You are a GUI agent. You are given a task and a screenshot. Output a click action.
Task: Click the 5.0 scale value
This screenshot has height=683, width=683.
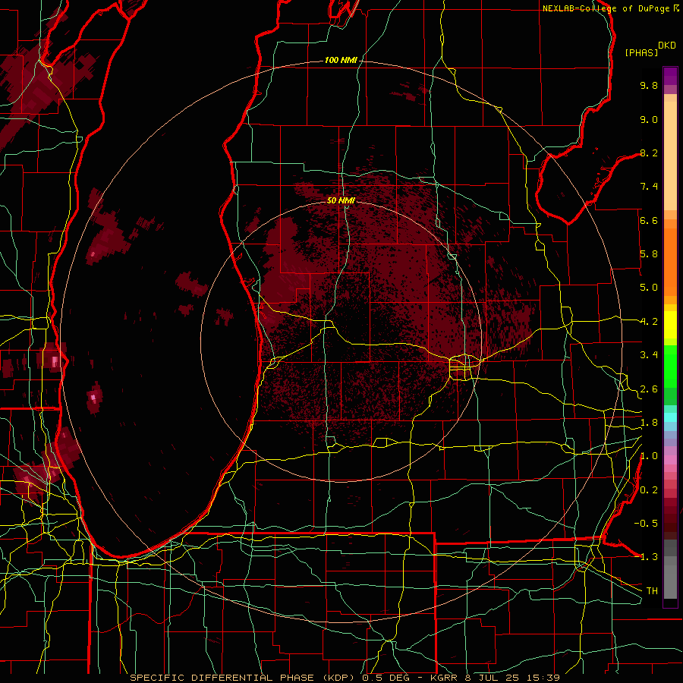pyautogui.click(x=649, y=288)
